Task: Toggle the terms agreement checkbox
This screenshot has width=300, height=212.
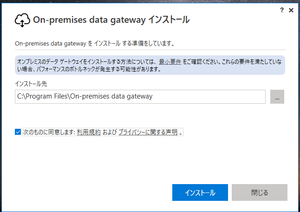Action: click(18, 132)
